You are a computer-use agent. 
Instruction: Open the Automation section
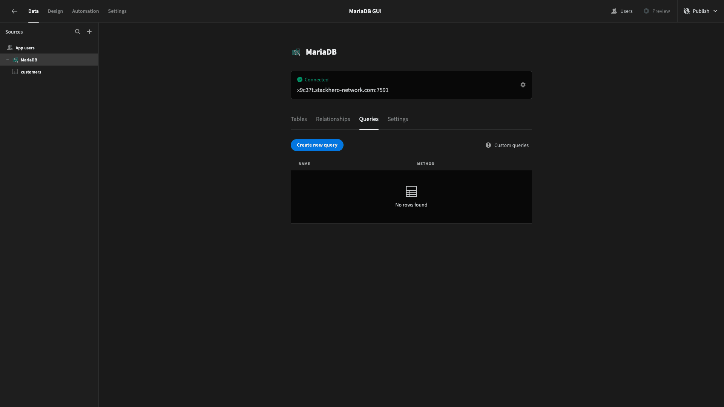86,11
